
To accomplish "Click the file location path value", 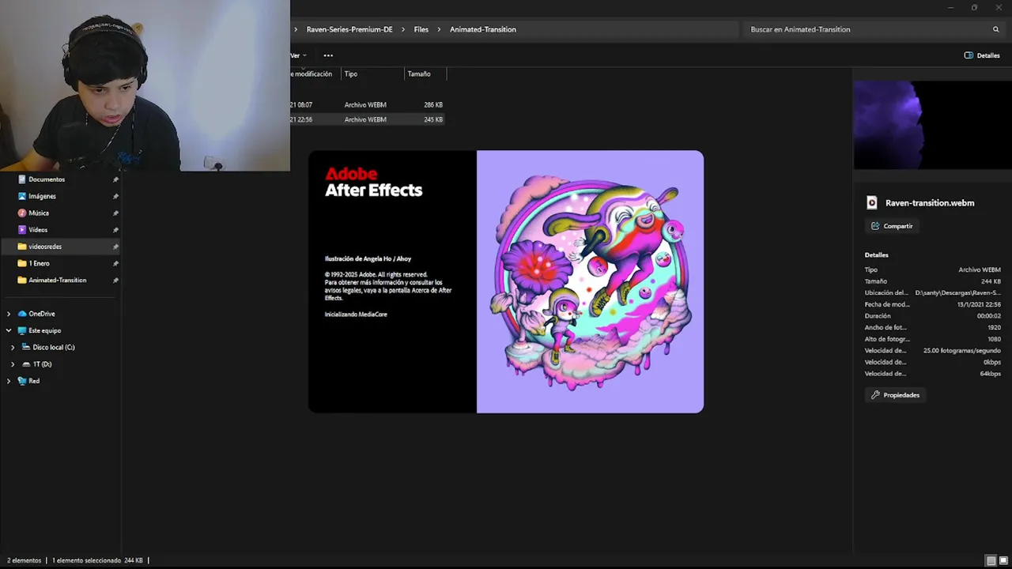I will (957, 292).
